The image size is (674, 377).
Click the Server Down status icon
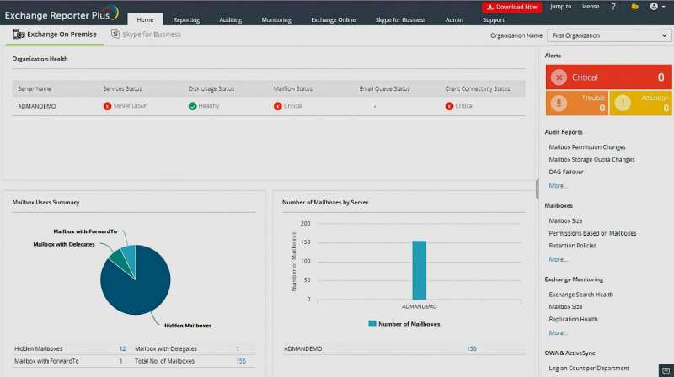(x=107, y=106)
